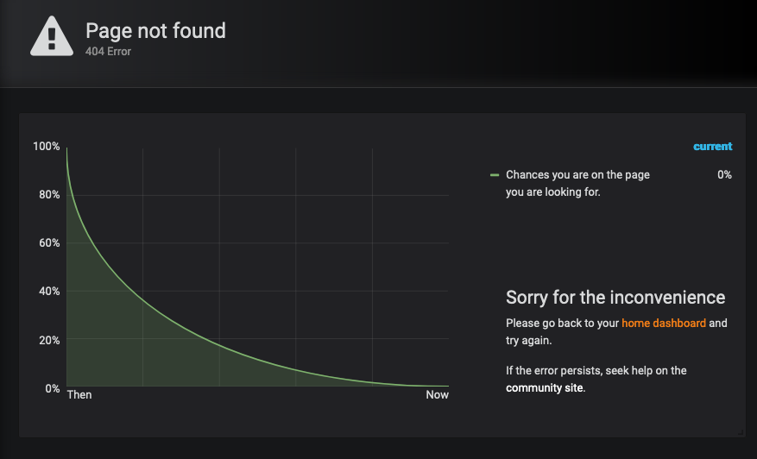The height and width of the screenshot is (459, 757).
Task: Click the 20% y-axis label
Action: (49, 340)
